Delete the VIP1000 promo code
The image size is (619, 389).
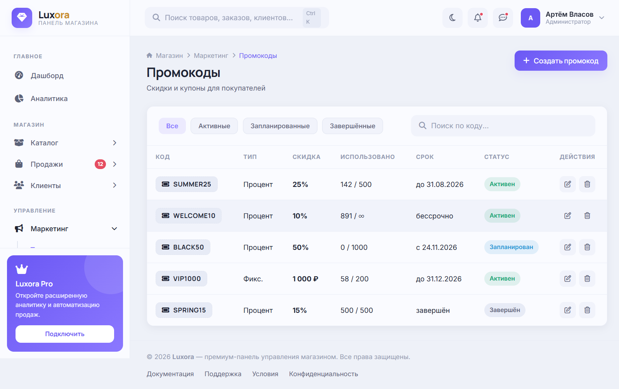pyautogui.click(x=587, y=279)
